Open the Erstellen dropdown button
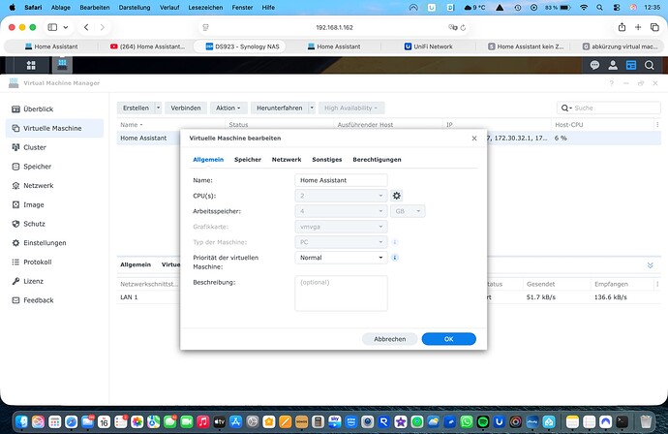Image resolution: width=668 pixels, height=434 pixels. point(138,108)
